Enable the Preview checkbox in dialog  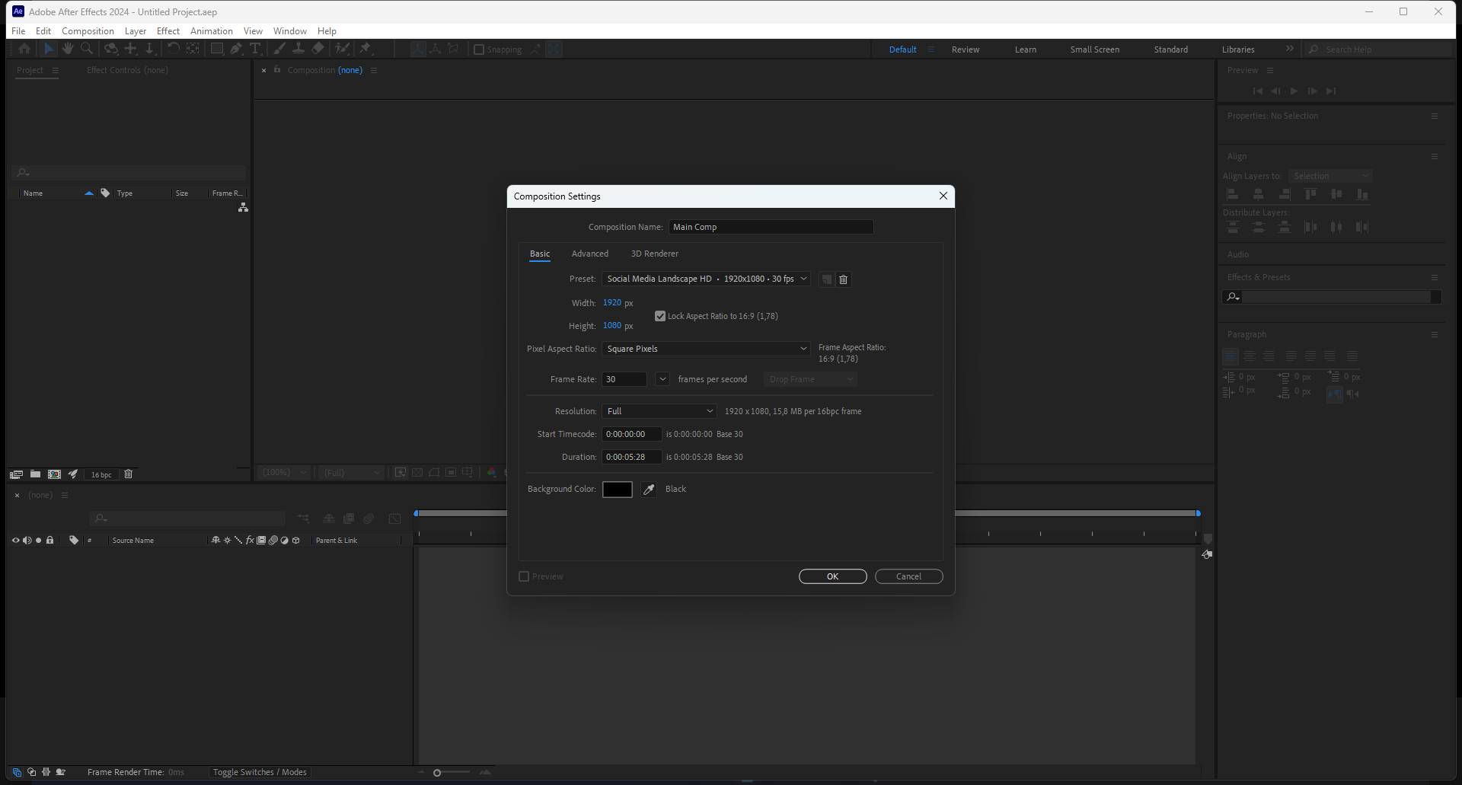pyautogui.click(x=524, y=576)
